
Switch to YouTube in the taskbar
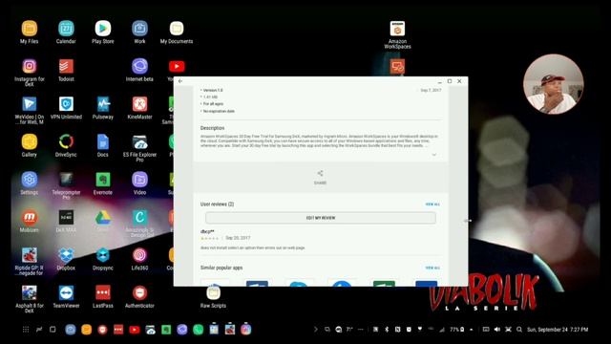[135, 330]
